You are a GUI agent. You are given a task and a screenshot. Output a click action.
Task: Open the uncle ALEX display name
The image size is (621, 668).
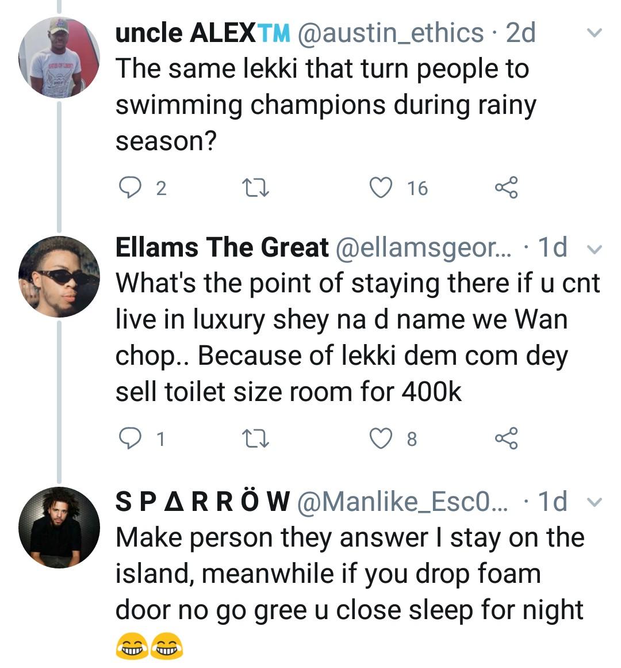(202, 33)
